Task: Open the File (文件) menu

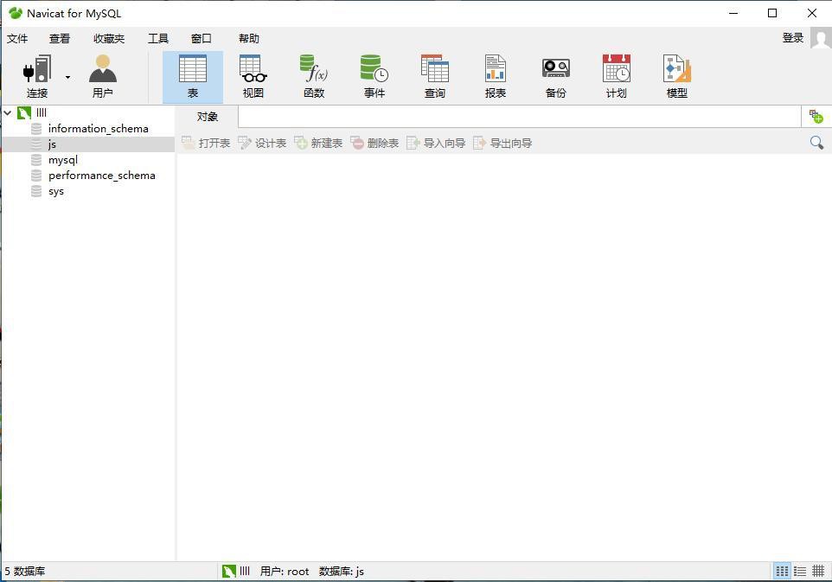Action: [17, 38]
